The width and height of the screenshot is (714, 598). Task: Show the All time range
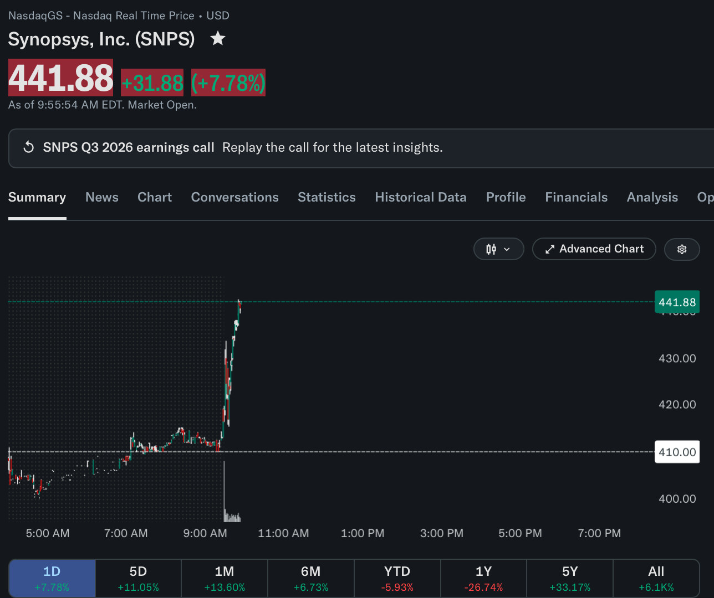(656, 578)
